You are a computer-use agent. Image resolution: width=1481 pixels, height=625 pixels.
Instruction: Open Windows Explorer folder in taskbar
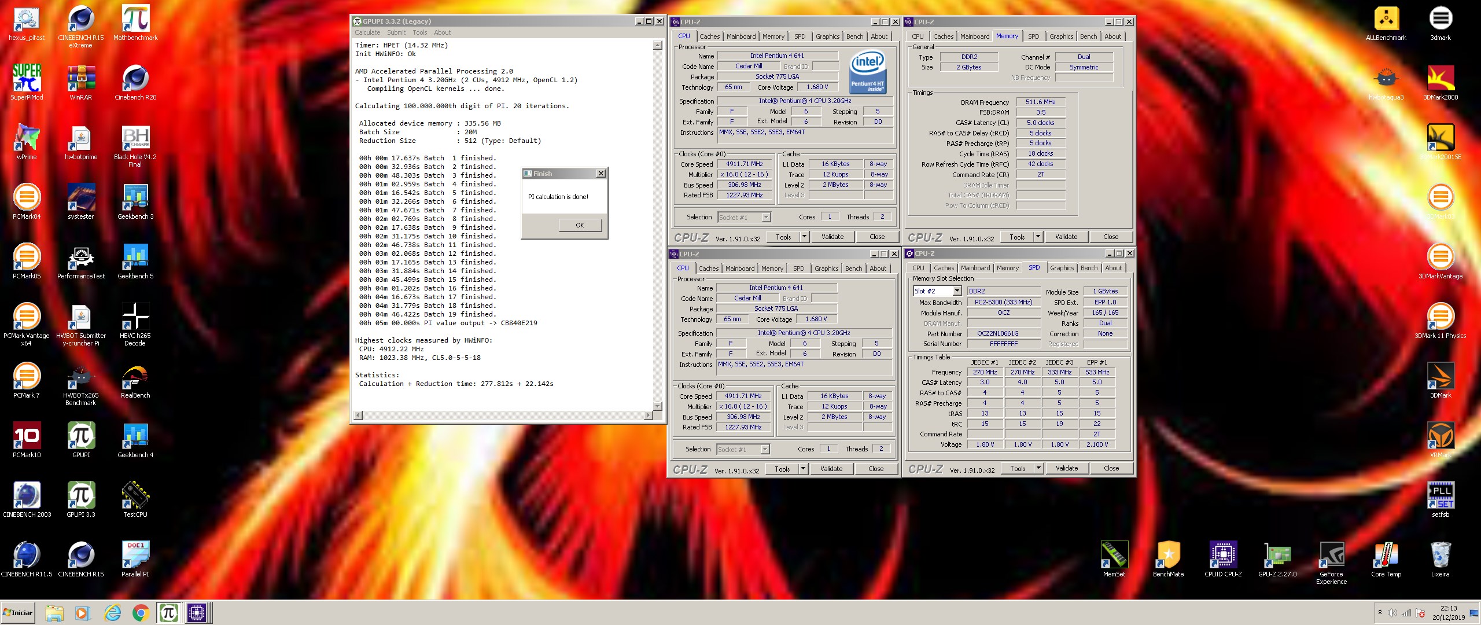pos(54,613)
